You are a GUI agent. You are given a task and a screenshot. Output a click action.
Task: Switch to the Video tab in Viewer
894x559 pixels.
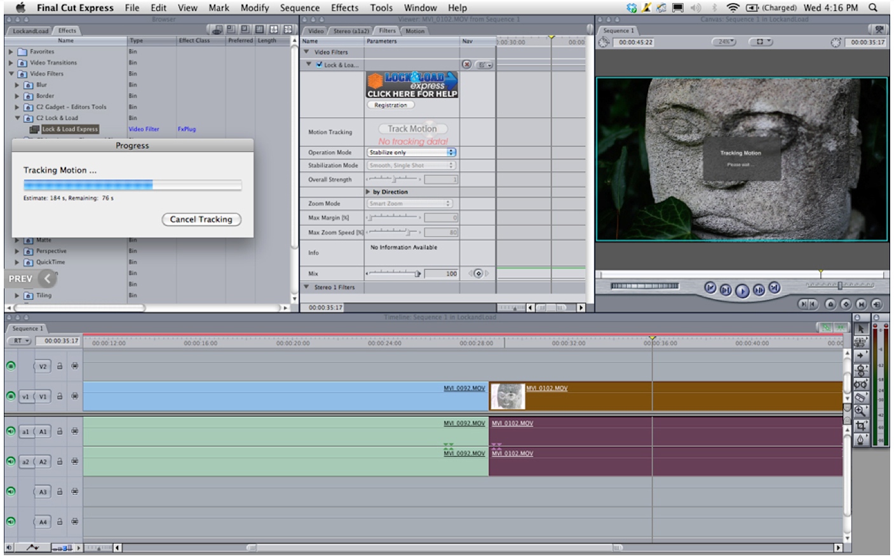(316, 30)
